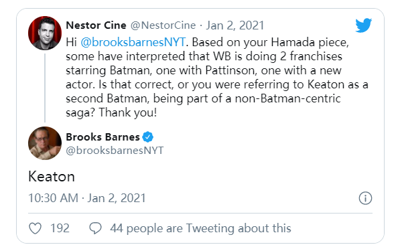Viewport: 400px width, 251px height.
Task: Click the Nestor Cine display name
Action: pyautogui.click(x=96, y=25)
